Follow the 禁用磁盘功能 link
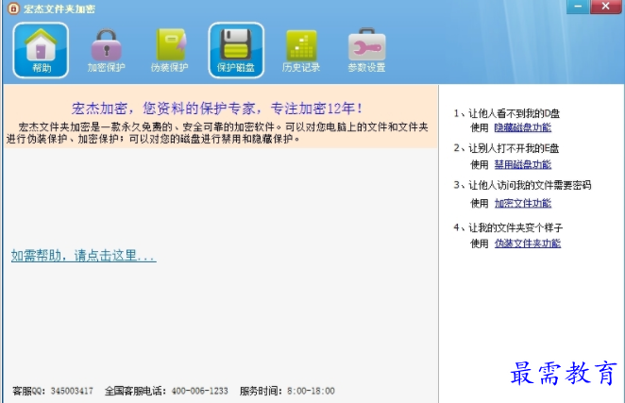 522,164
